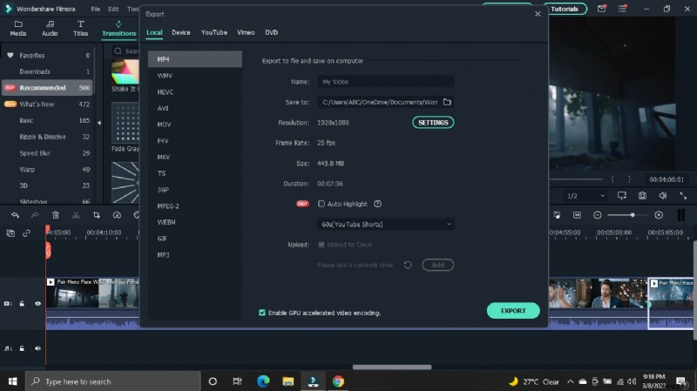This screenshot has width=697, height=391.
Task: Click the redo arrow in timeline toolbar
Action: (x=35, y=215)
